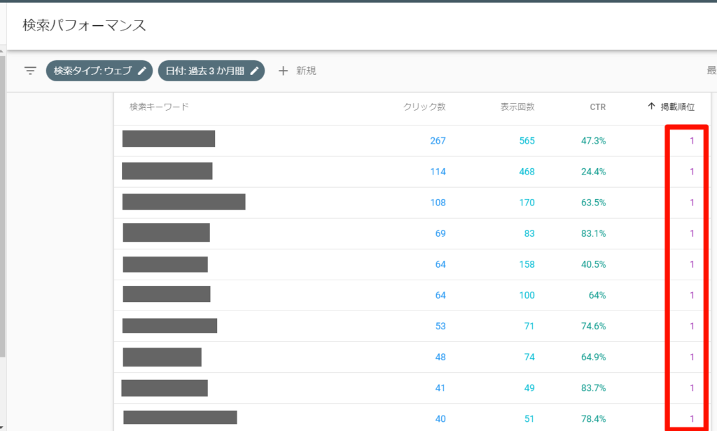Toggle sorting by the CTR column
Viewport: 717px width, 431px height.
pos(599,106)
